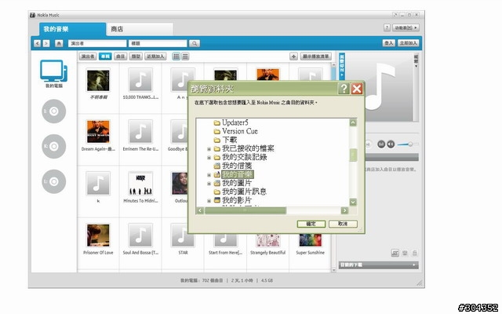Open Eminem The Re-U... album
502x314 pixels.
click(140, 132)
